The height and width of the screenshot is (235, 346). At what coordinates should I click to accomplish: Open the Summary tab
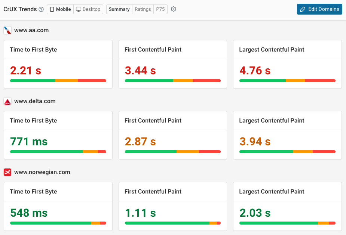[x=119, y=9]
